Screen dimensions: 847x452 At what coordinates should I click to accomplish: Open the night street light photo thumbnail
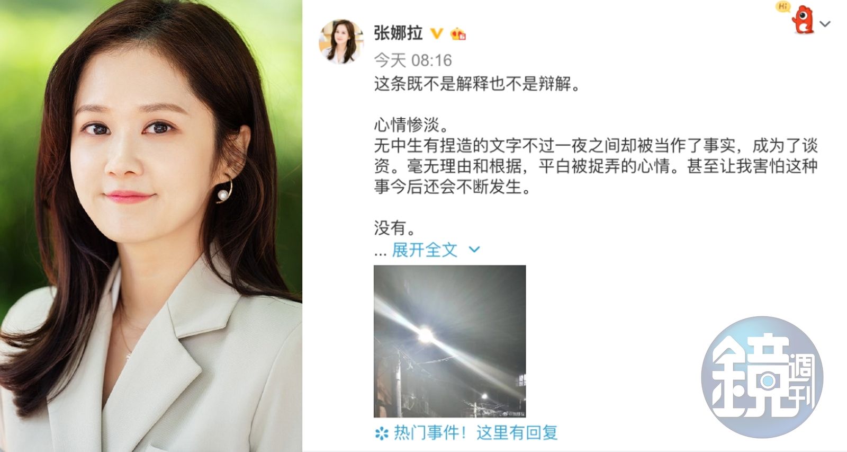point(449,341)
